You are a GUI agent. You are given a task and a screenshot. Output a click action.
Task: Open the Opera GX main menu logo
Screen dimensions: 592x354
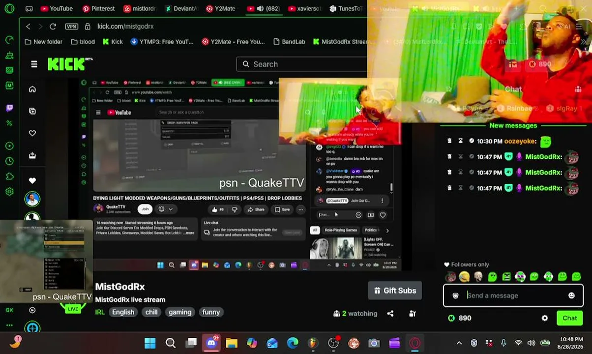pos(9,8)
